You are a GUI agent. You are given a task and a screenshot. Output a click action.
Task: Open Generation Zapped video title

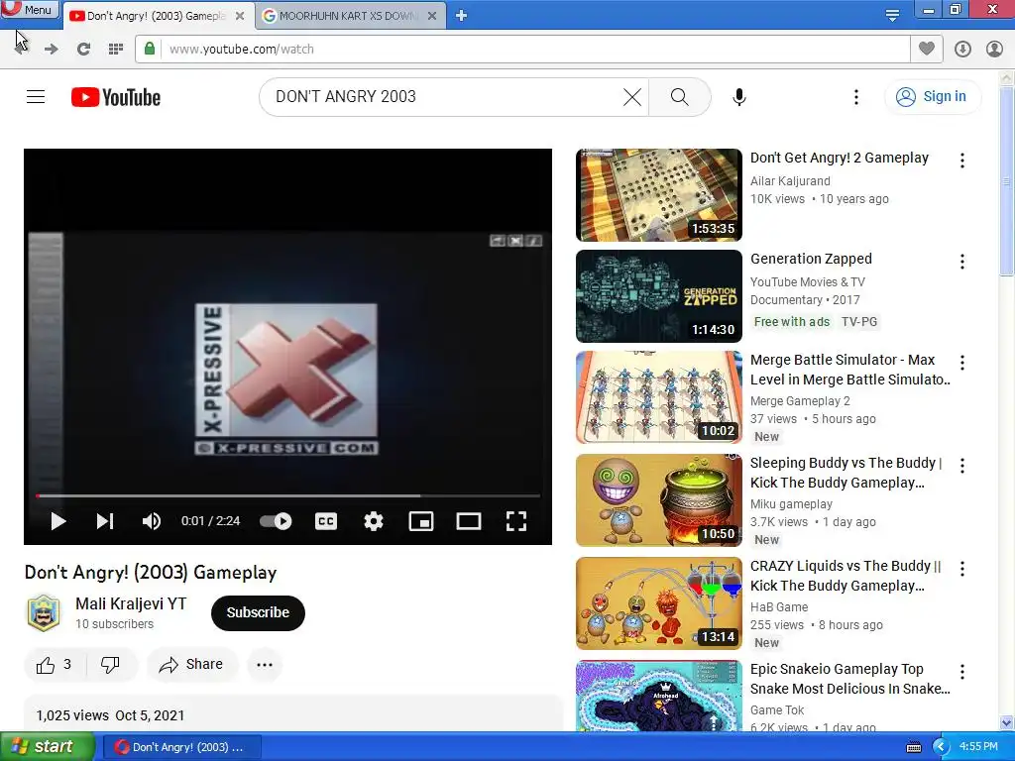point(811,259)
